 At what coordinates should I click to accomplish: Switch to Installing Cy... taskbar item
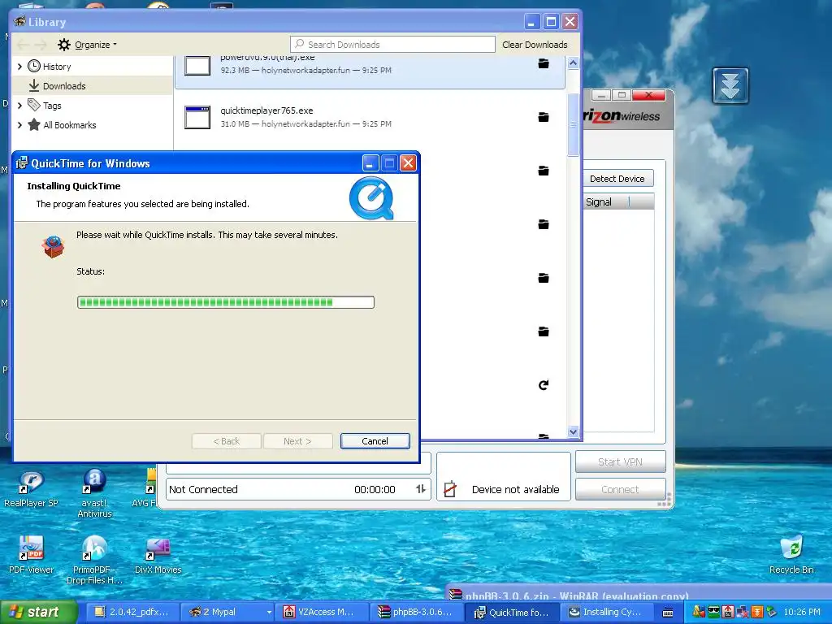(x=606, y=612)
